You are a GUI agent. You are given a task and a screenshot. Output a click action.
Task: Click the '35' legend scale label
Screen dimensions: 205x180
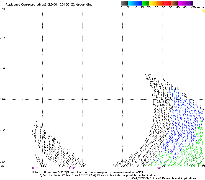[x=171, y=7]
